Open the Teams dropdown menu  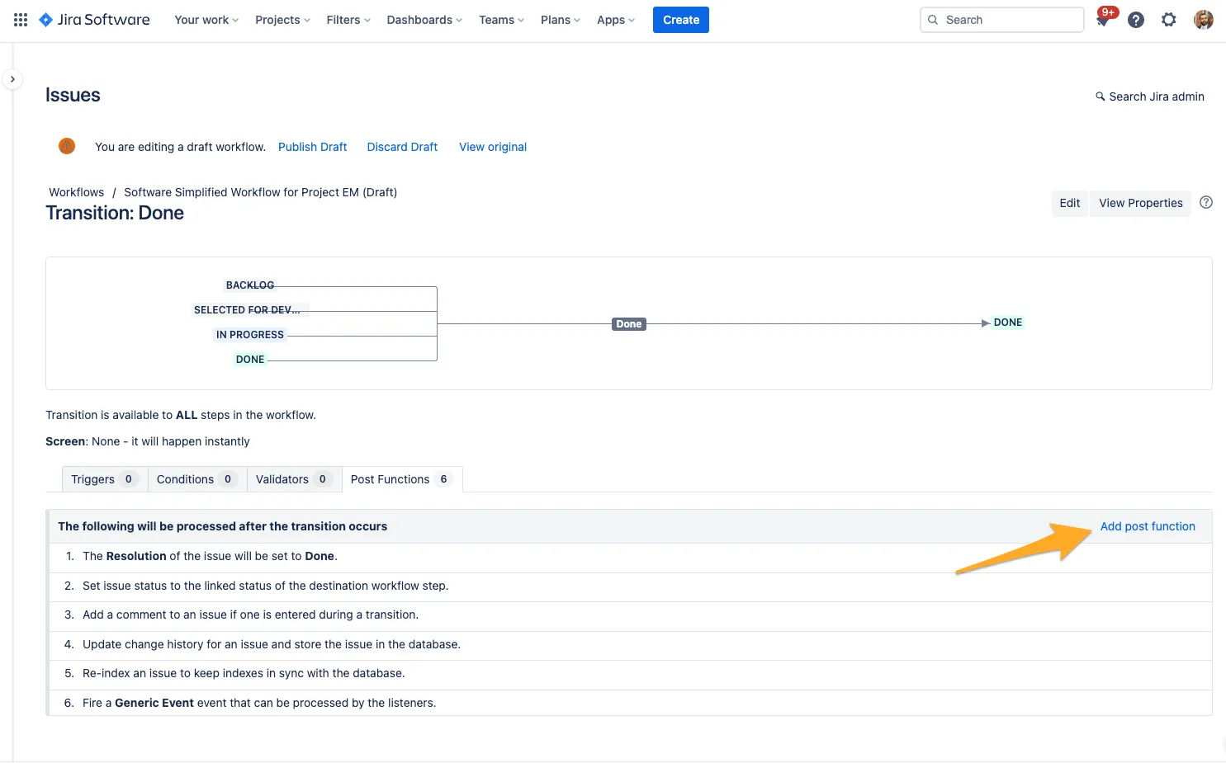(x=501, y=20)
